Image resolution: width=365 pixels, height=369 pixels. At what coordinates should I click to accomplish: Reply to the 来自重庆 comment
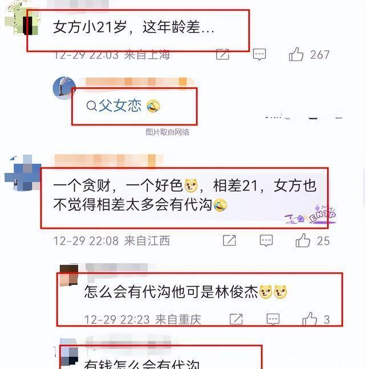point(273,319)
